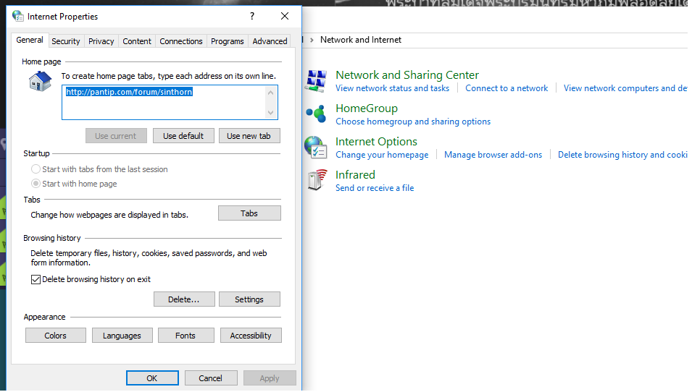
Task: Close the Internet Properties dialog
Action: click(285, 17)
